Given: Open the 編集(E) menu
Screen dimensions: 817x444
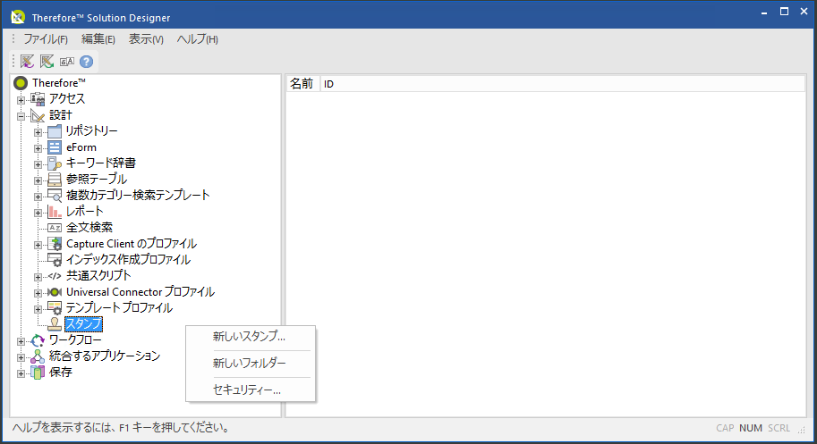Looking at the screenshot, I should (98, 39).
